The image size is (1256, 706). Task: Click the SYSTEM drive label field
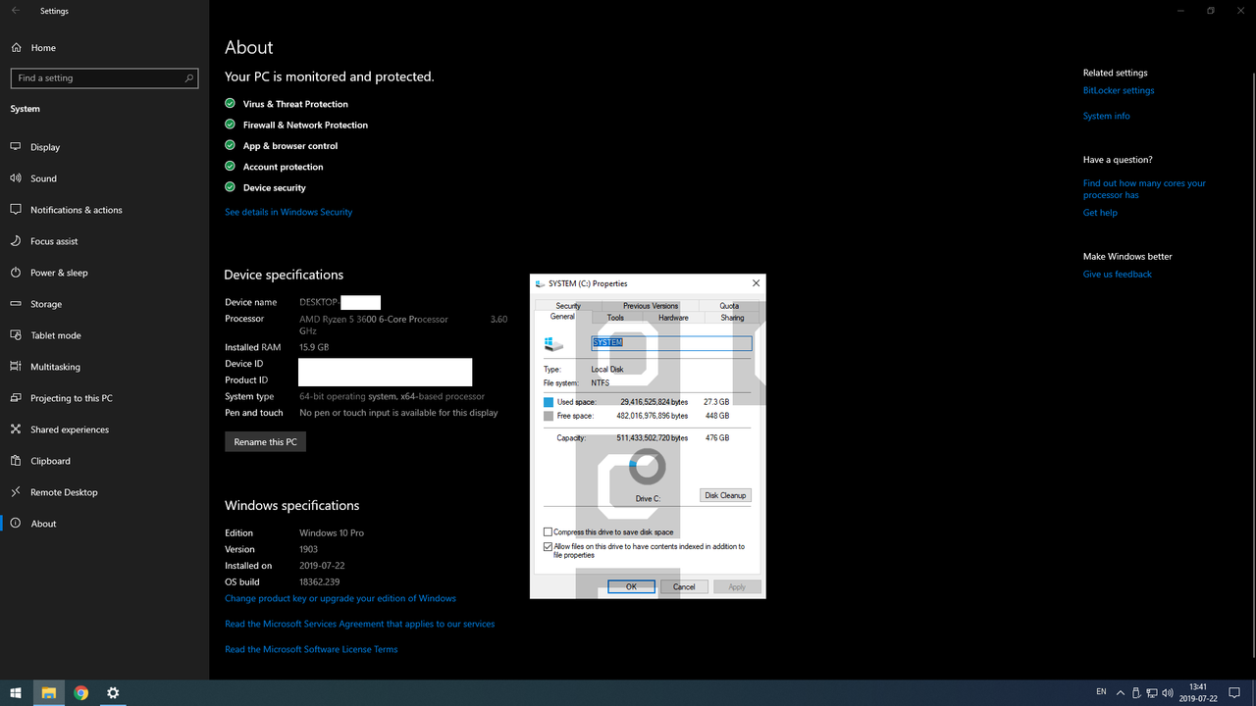[x=671, y=343]
